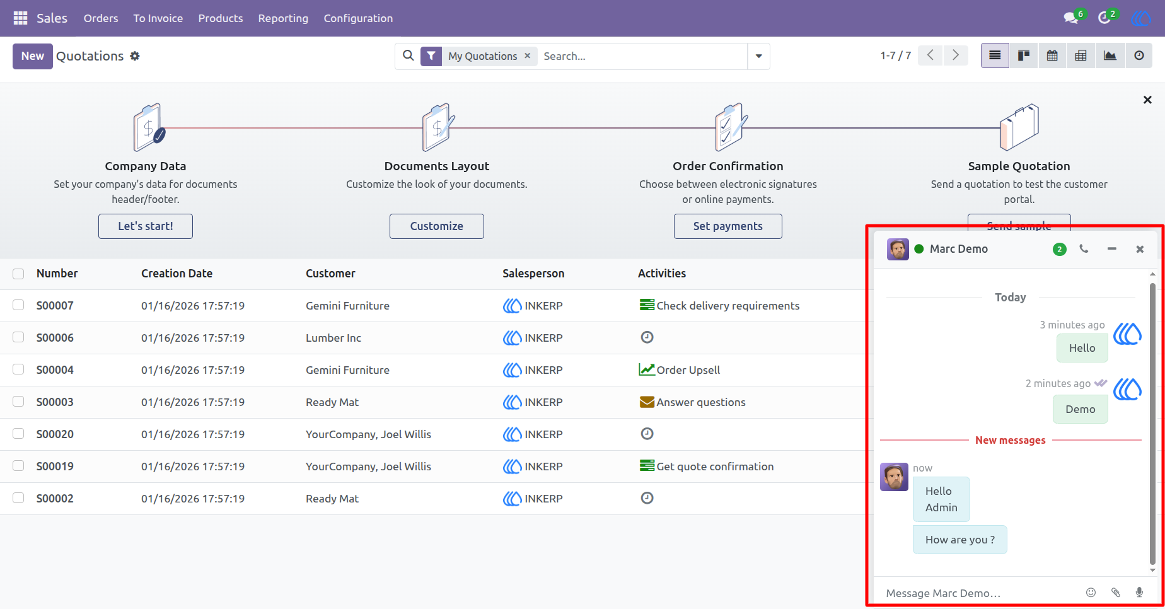Go to the next page of records
The width and height of the screenshot is (1165, 609).
coord(956,55)
